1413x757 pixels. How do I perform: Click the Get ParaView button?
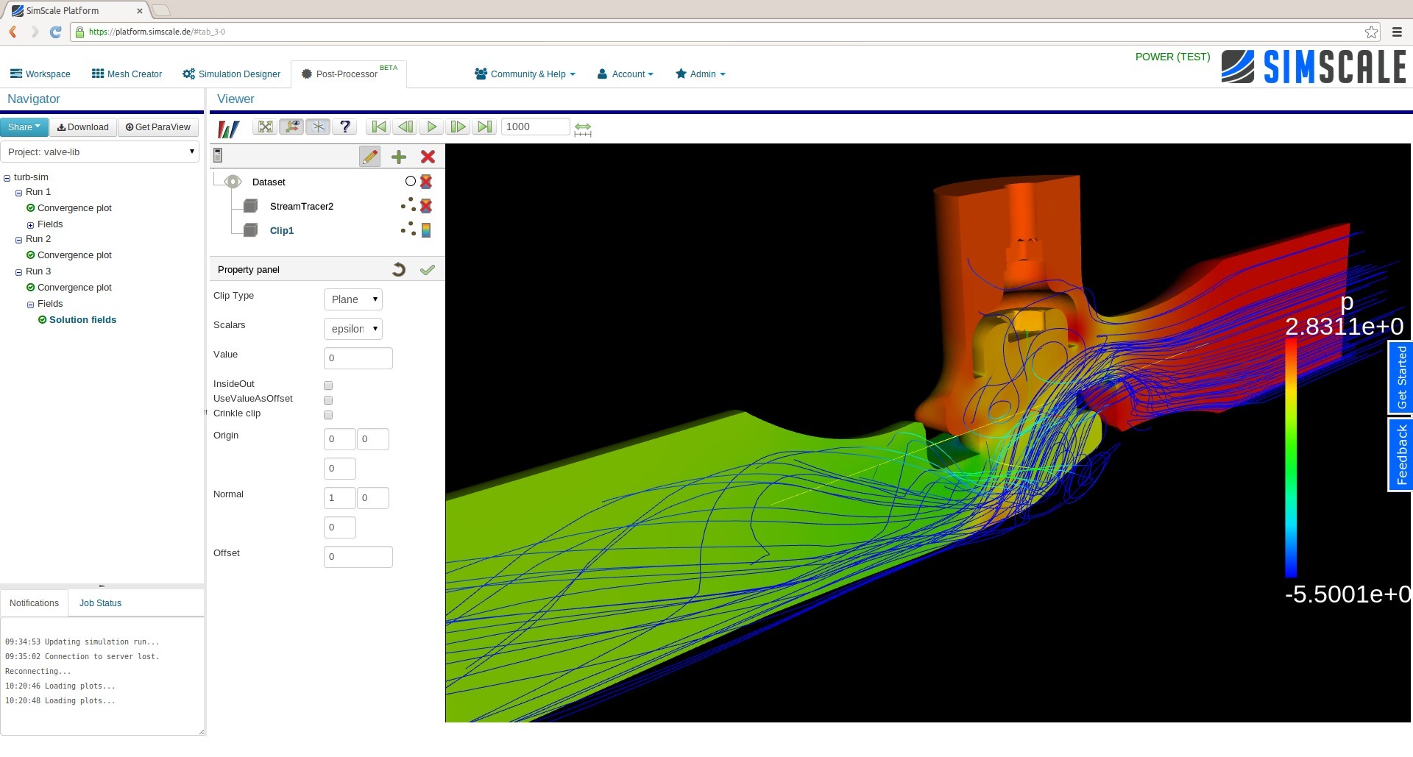coord(157,127)
